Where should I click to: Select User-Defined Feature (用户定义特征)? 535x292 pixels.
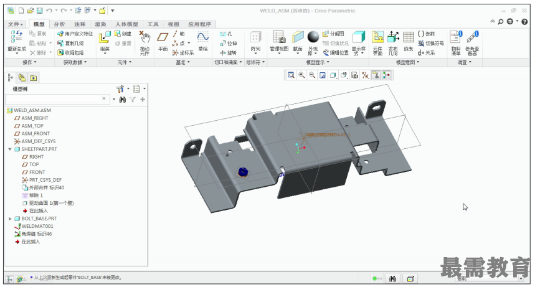(75, 34)
